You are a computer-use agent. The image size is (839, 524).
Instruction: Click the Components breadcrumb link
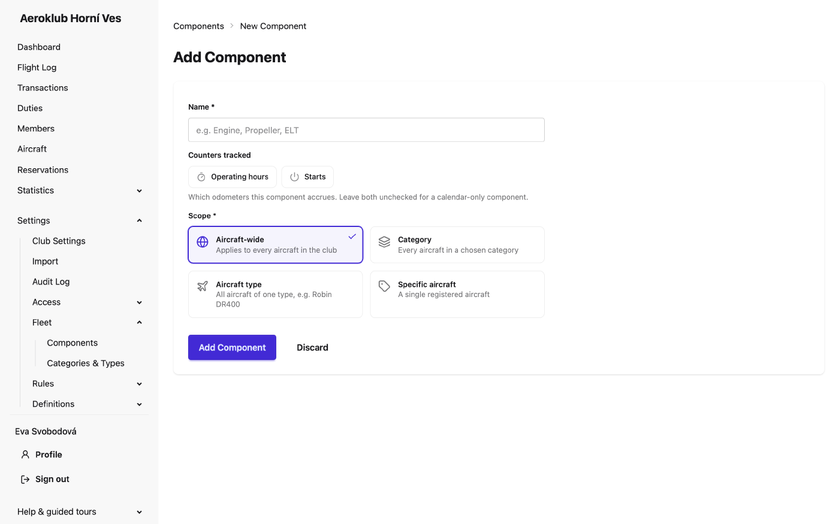tap(198, 26)
